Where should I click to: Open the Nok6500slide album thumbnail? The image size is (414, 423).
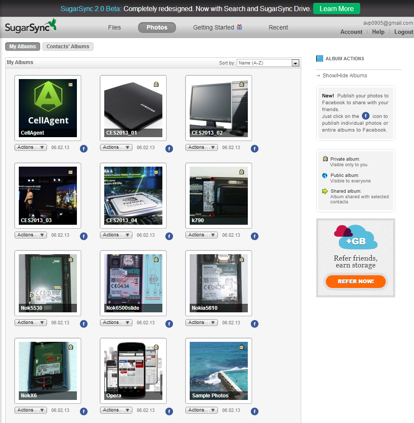[x=133, y=283]
